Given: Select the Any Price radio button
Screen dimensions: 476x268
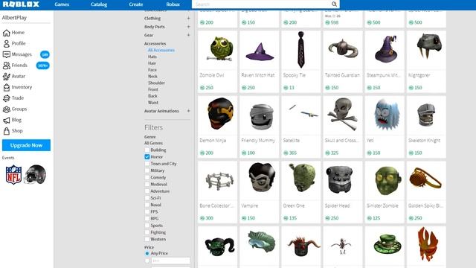Looking at the screenshot, I should click(x=147, y=253).
